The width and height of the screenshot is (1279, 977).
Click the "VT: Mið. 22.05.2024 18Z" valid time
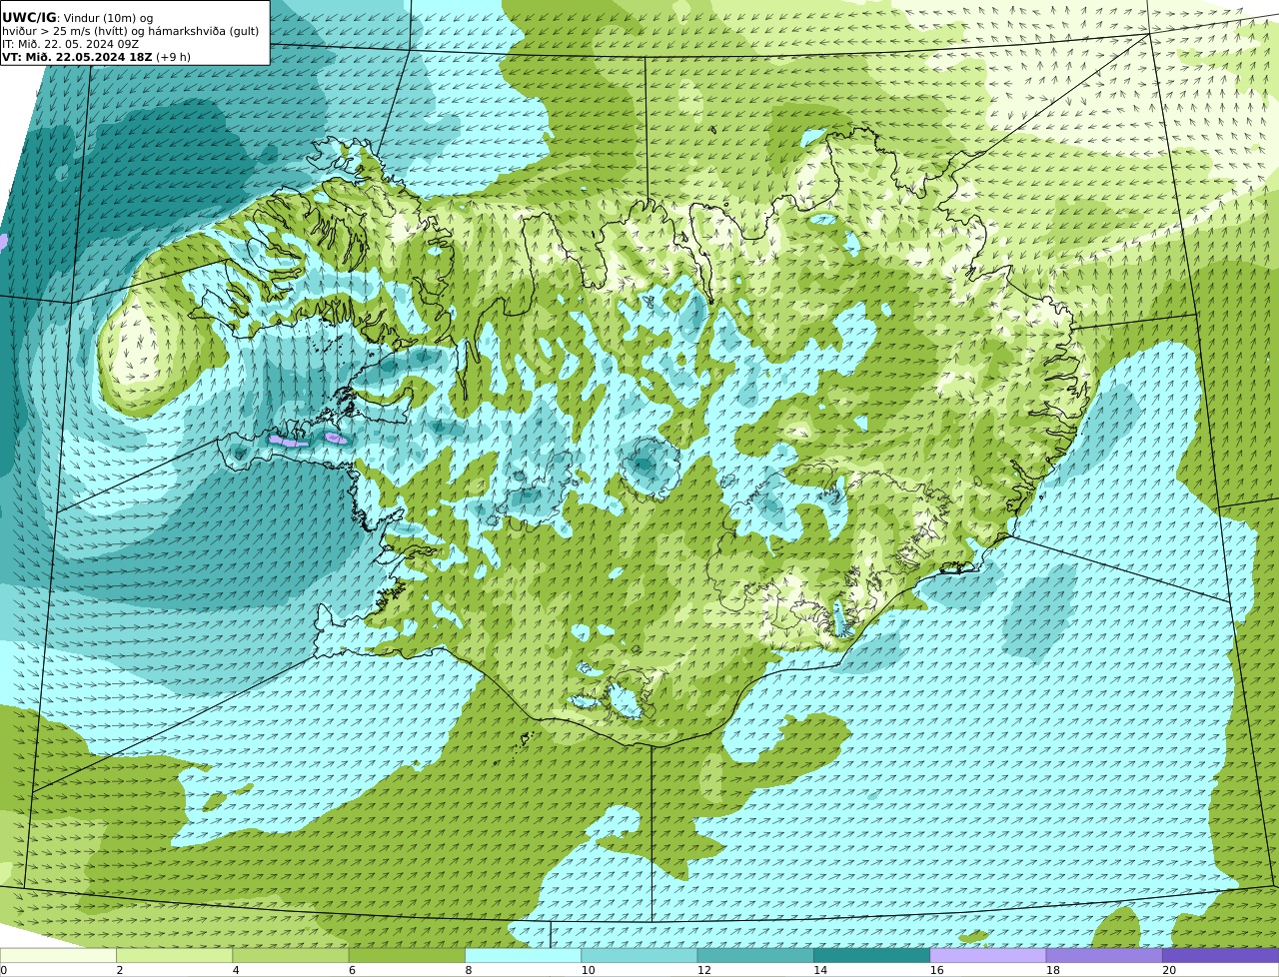(x=76, y=57)
